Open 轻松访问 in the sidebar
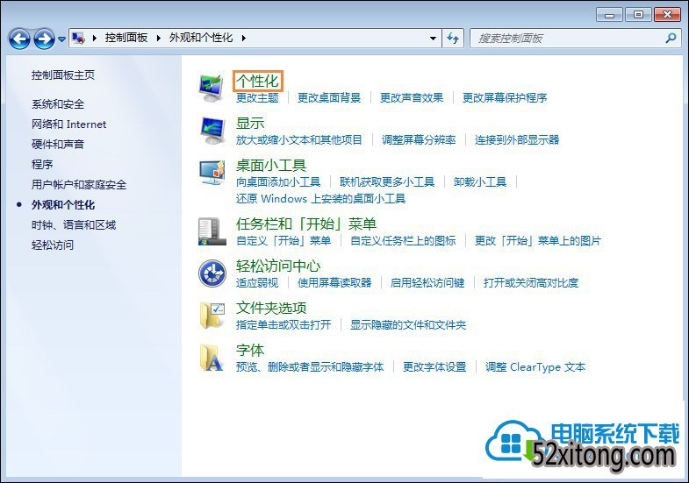Image resolution: width=689 pixels, height=483 pixels. pyautogui.click(x=53, y=245)
